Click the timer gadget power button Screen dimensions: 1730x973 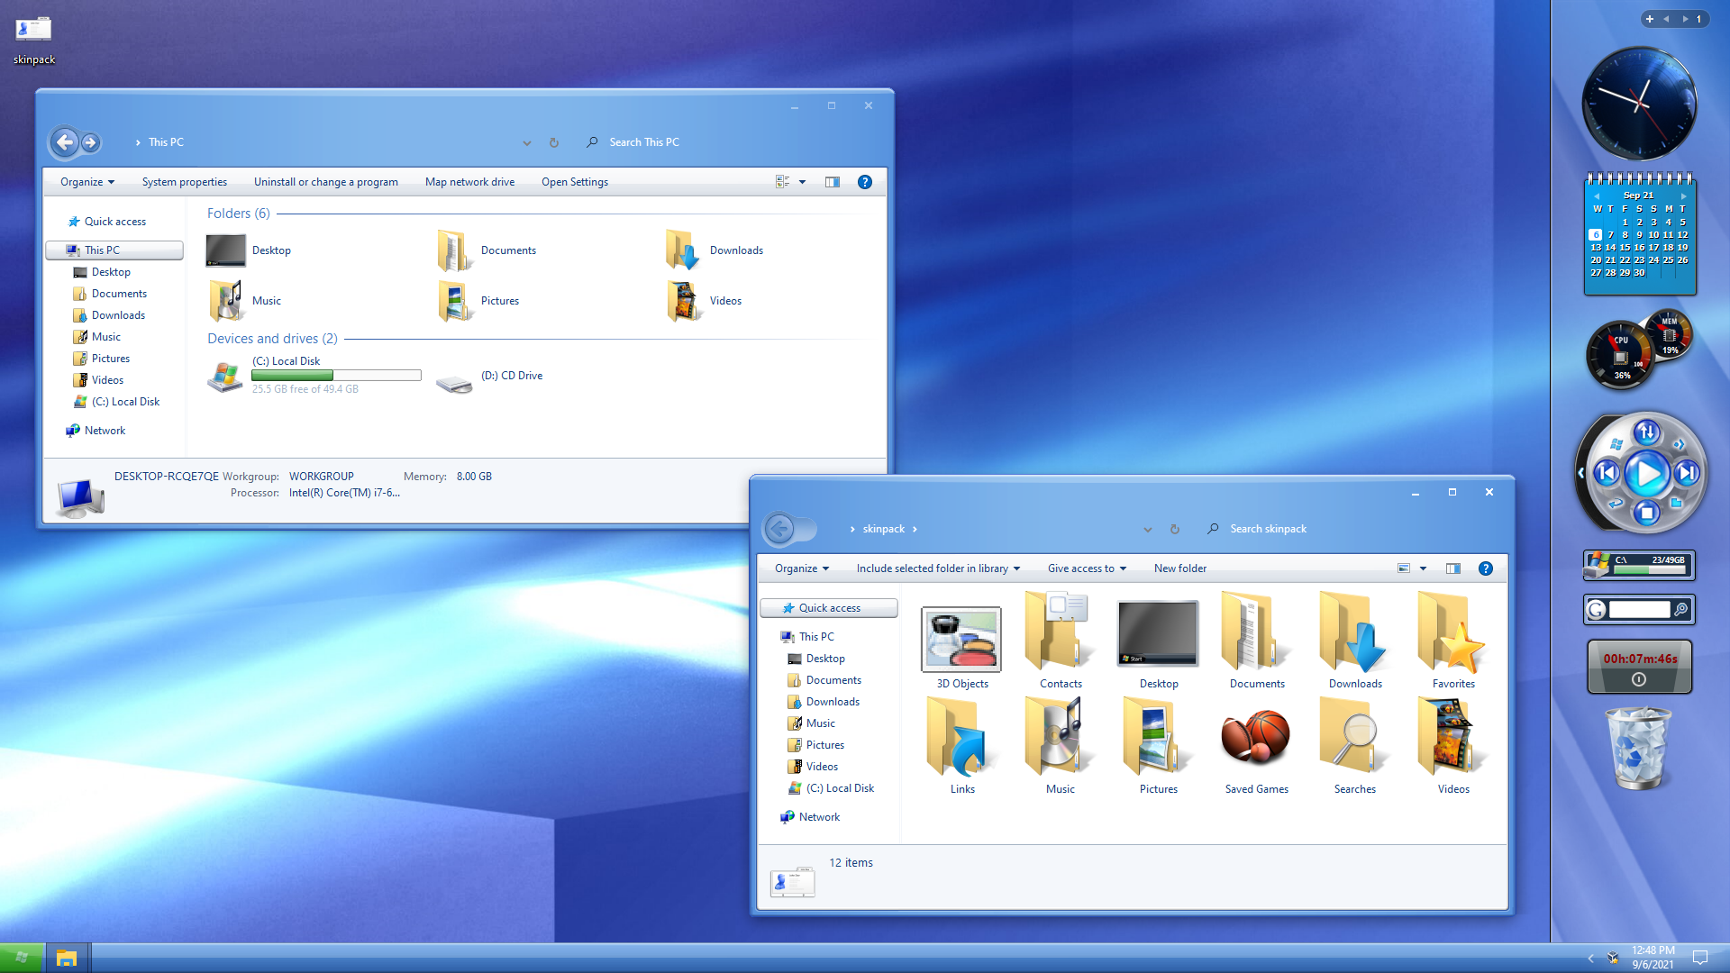pyautogui.click(x=1639, y=680)
